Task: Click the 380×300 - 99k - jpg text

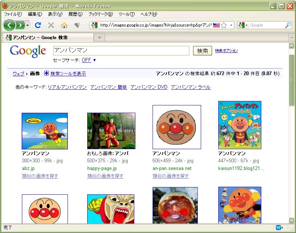Action: [x=42, y=161]
